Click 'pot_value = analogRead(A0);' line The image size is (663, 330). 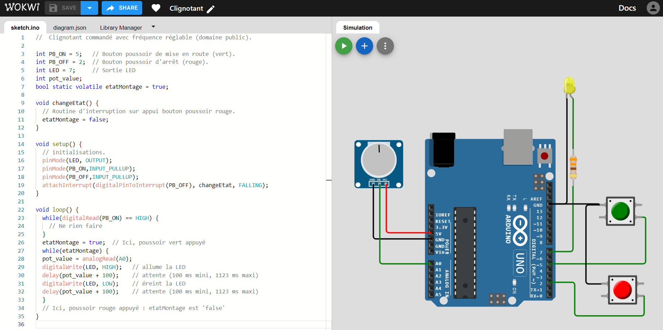(x=87, y=259)
